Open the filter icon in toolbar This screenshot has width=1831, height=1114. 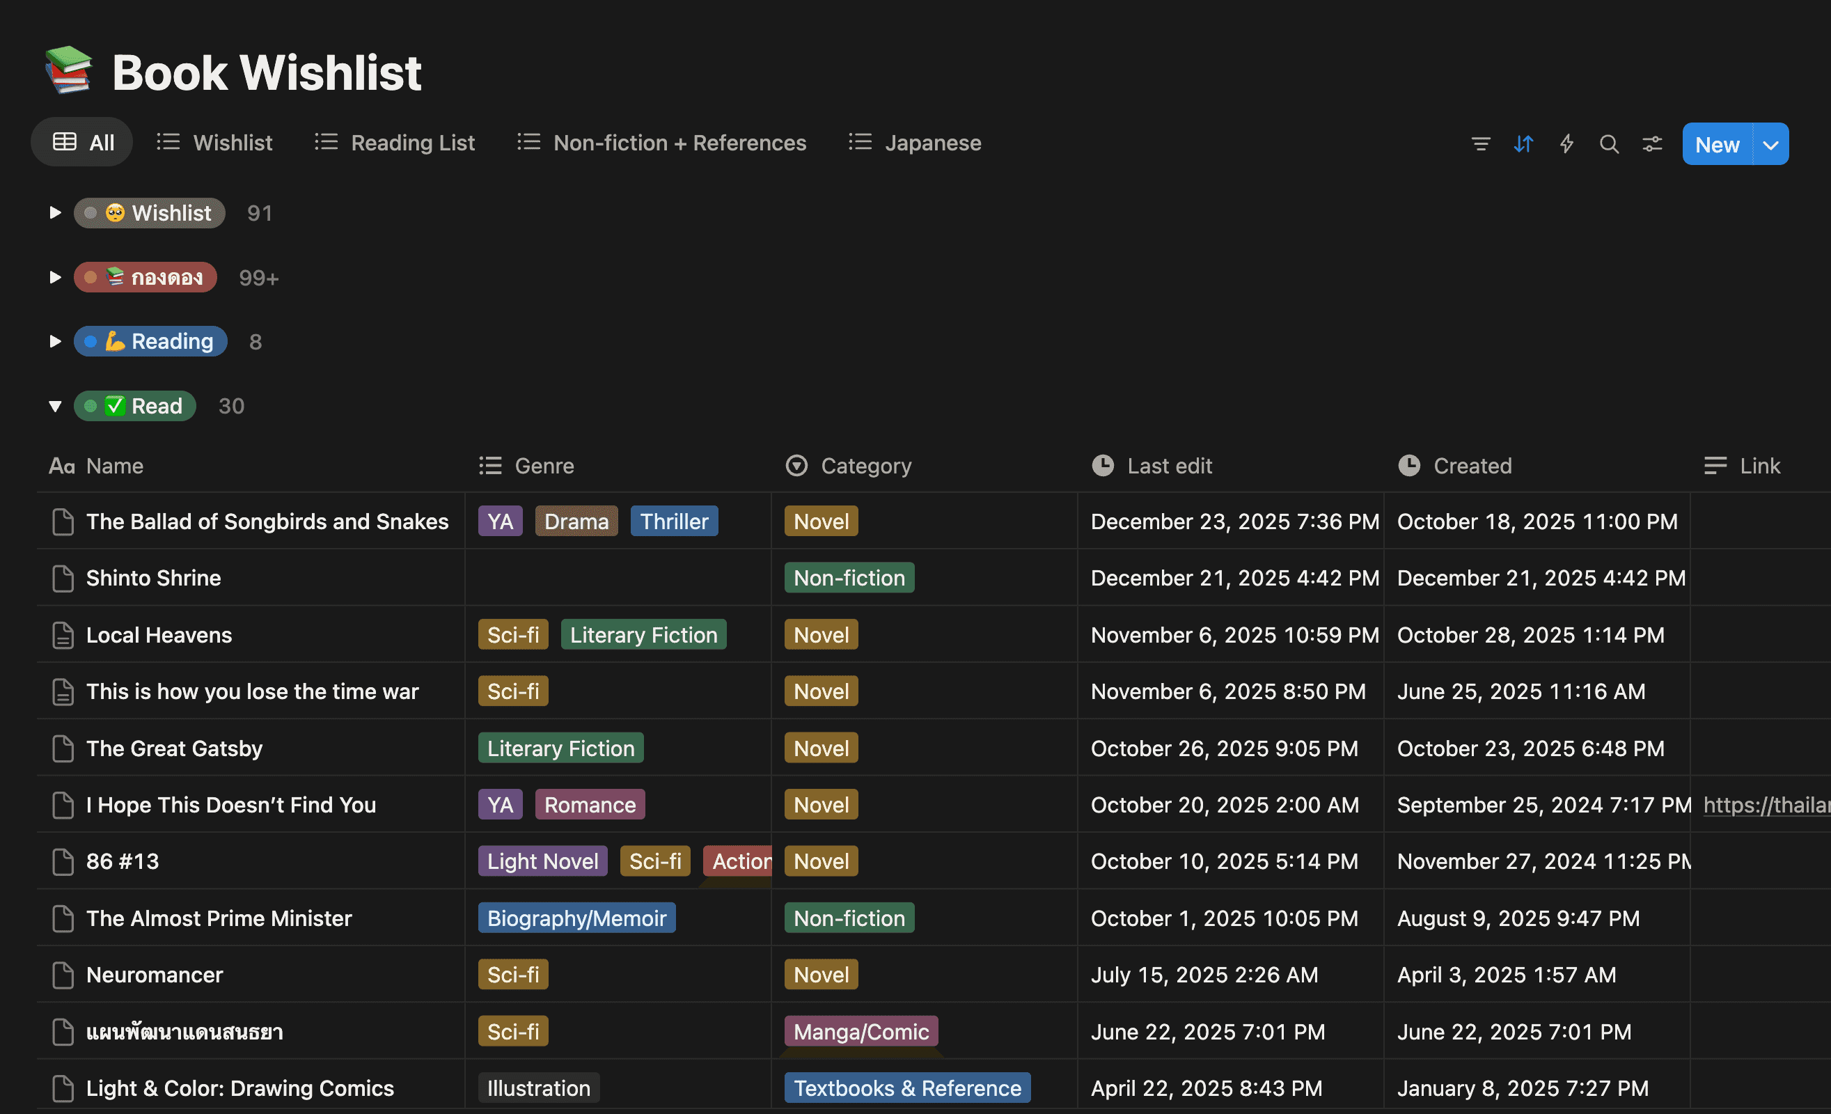1480,143
